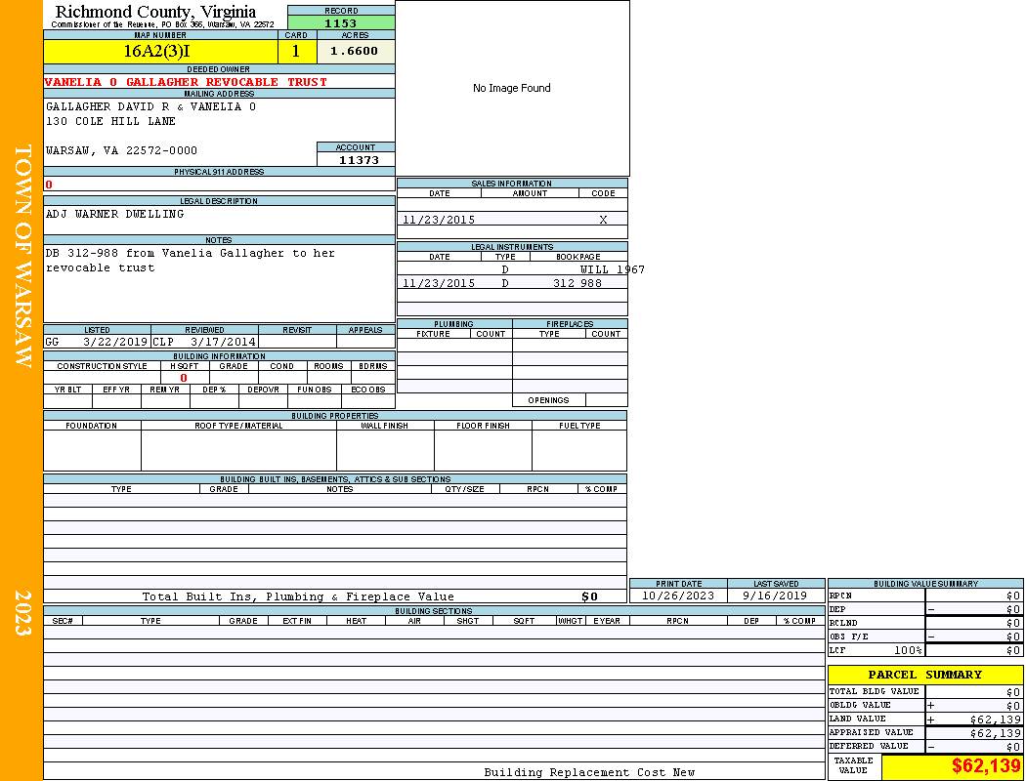Click card number 1

(296, 52)
